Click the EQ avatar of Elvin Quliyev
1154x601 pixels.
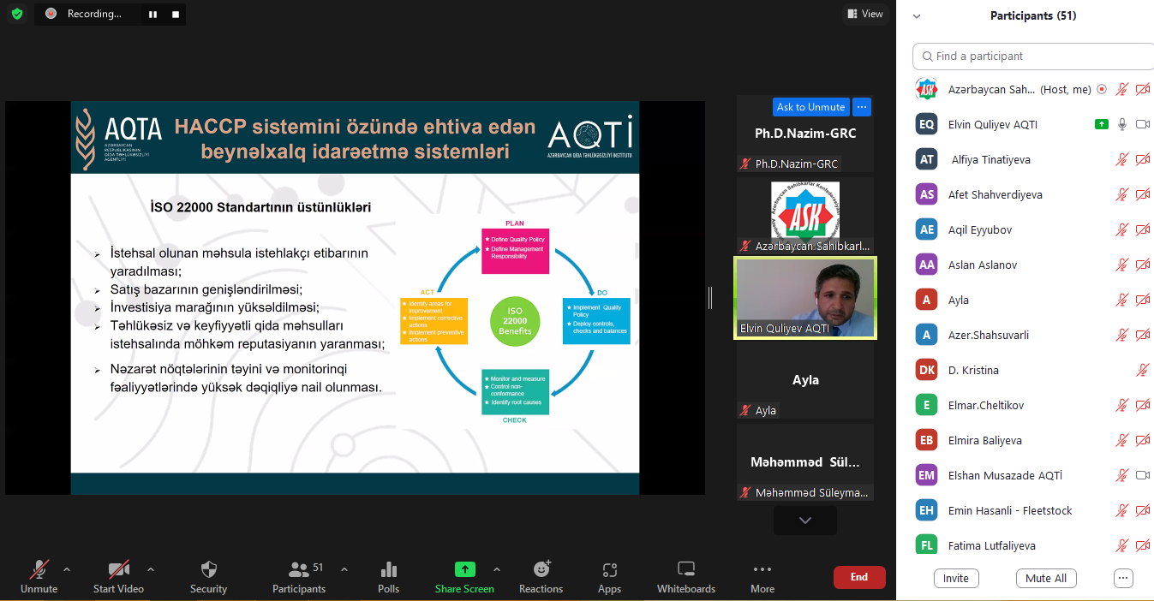coord(926,124)
